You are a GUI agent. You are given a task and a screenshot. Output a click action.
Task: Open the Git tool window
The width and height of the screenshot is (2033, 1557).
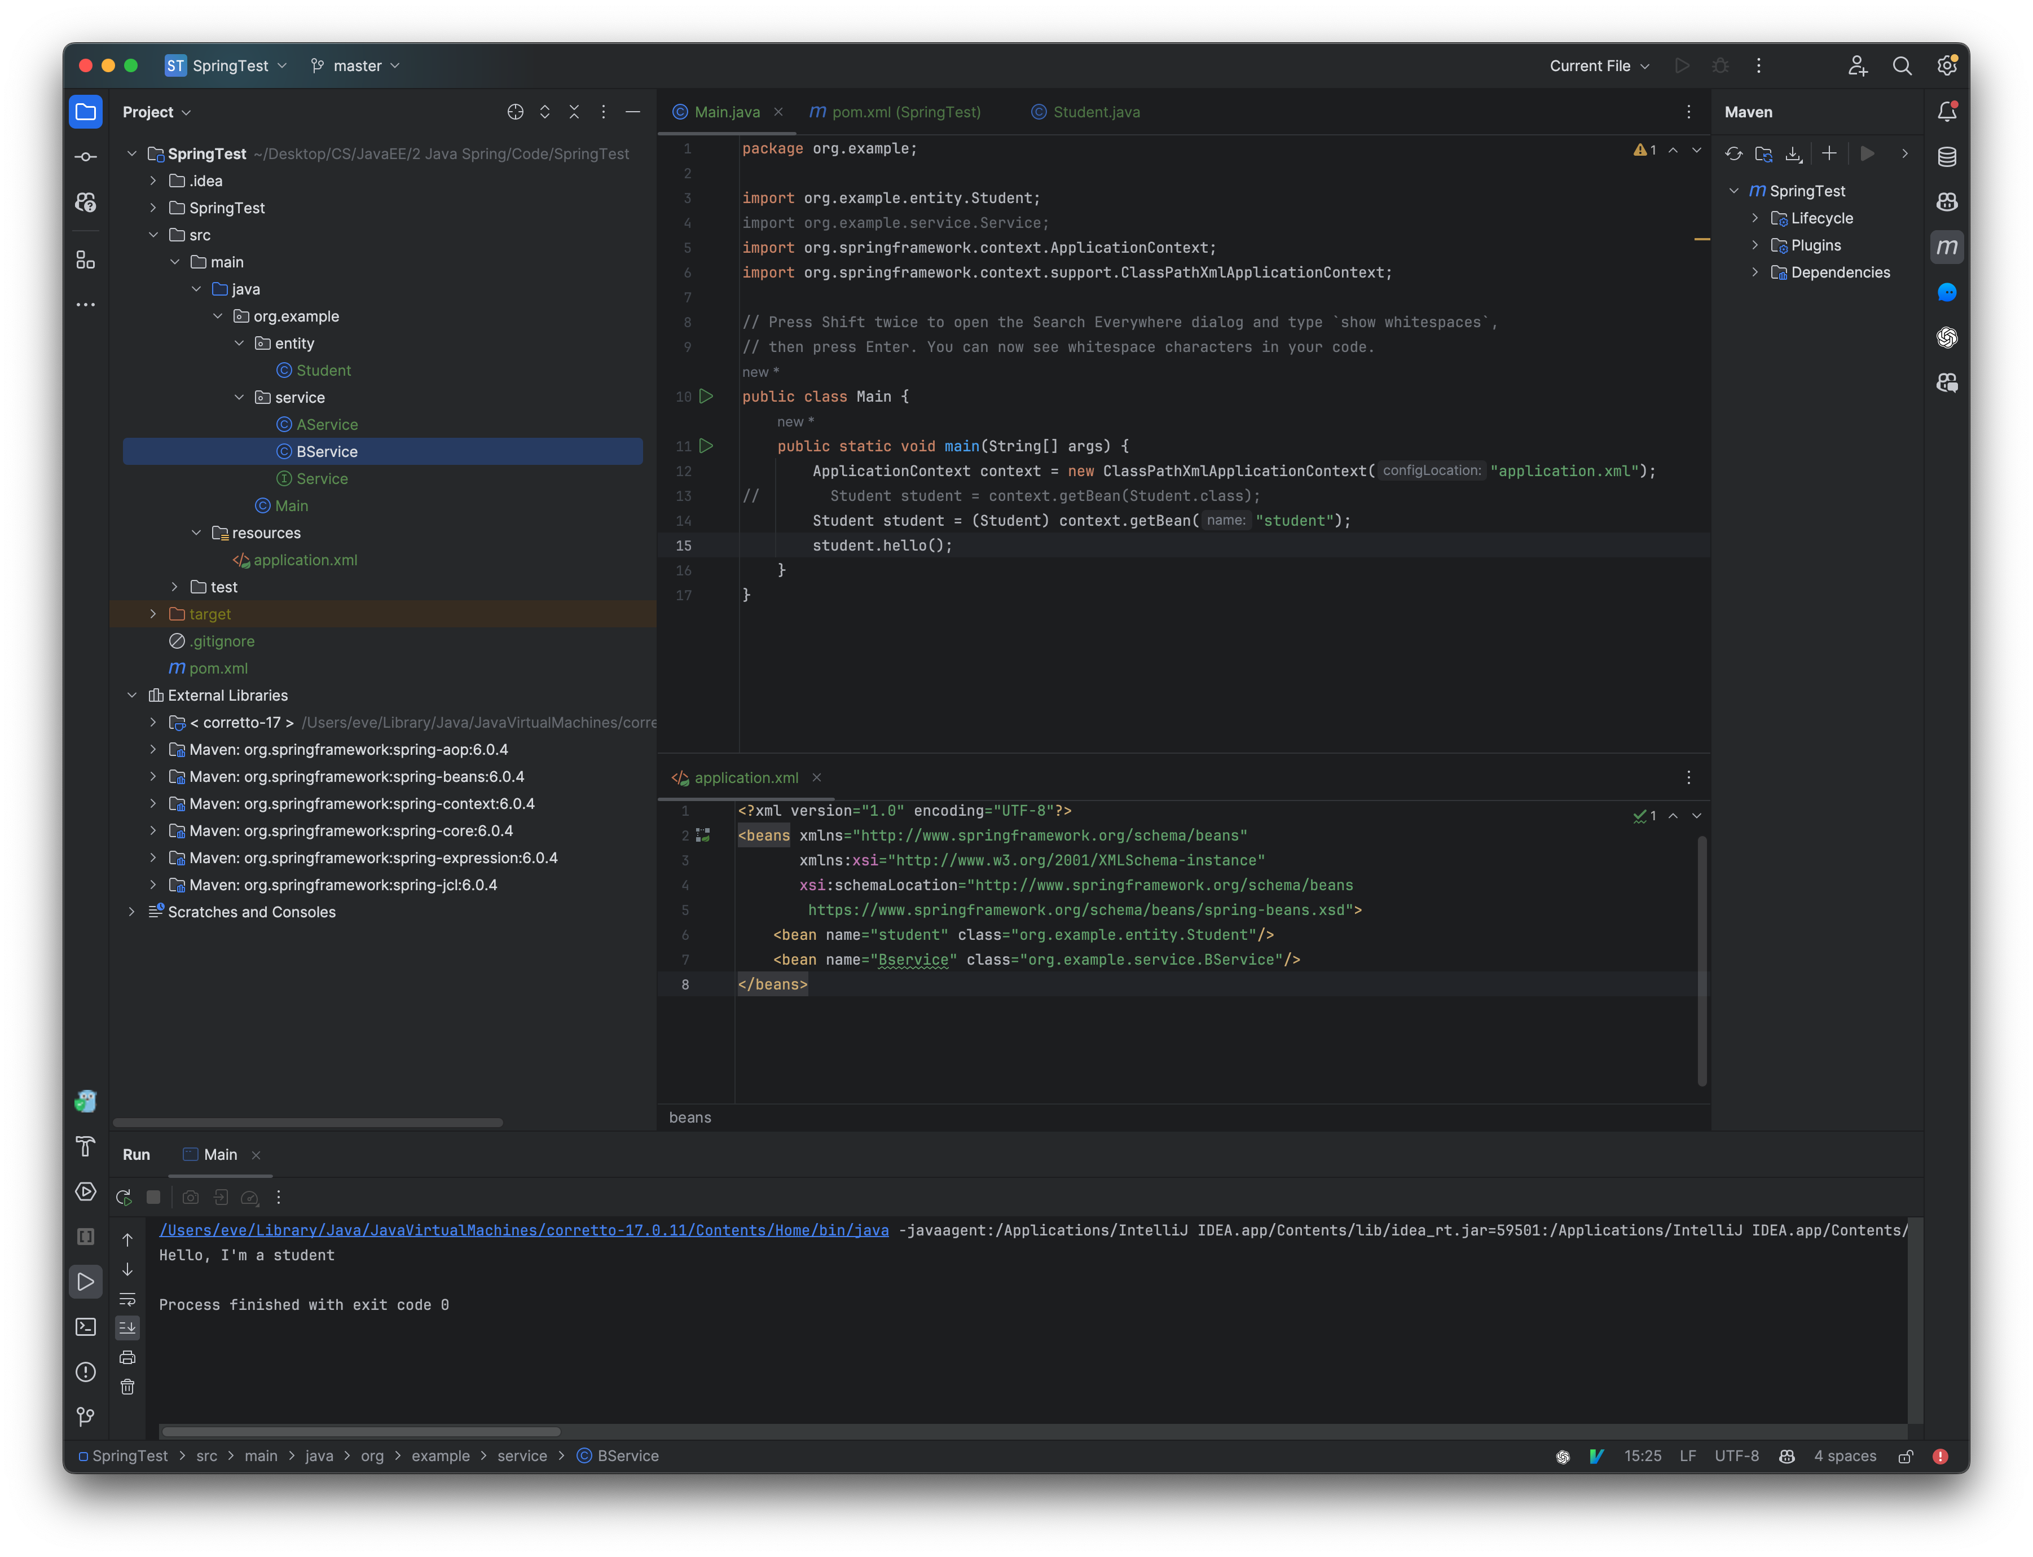85,1416
